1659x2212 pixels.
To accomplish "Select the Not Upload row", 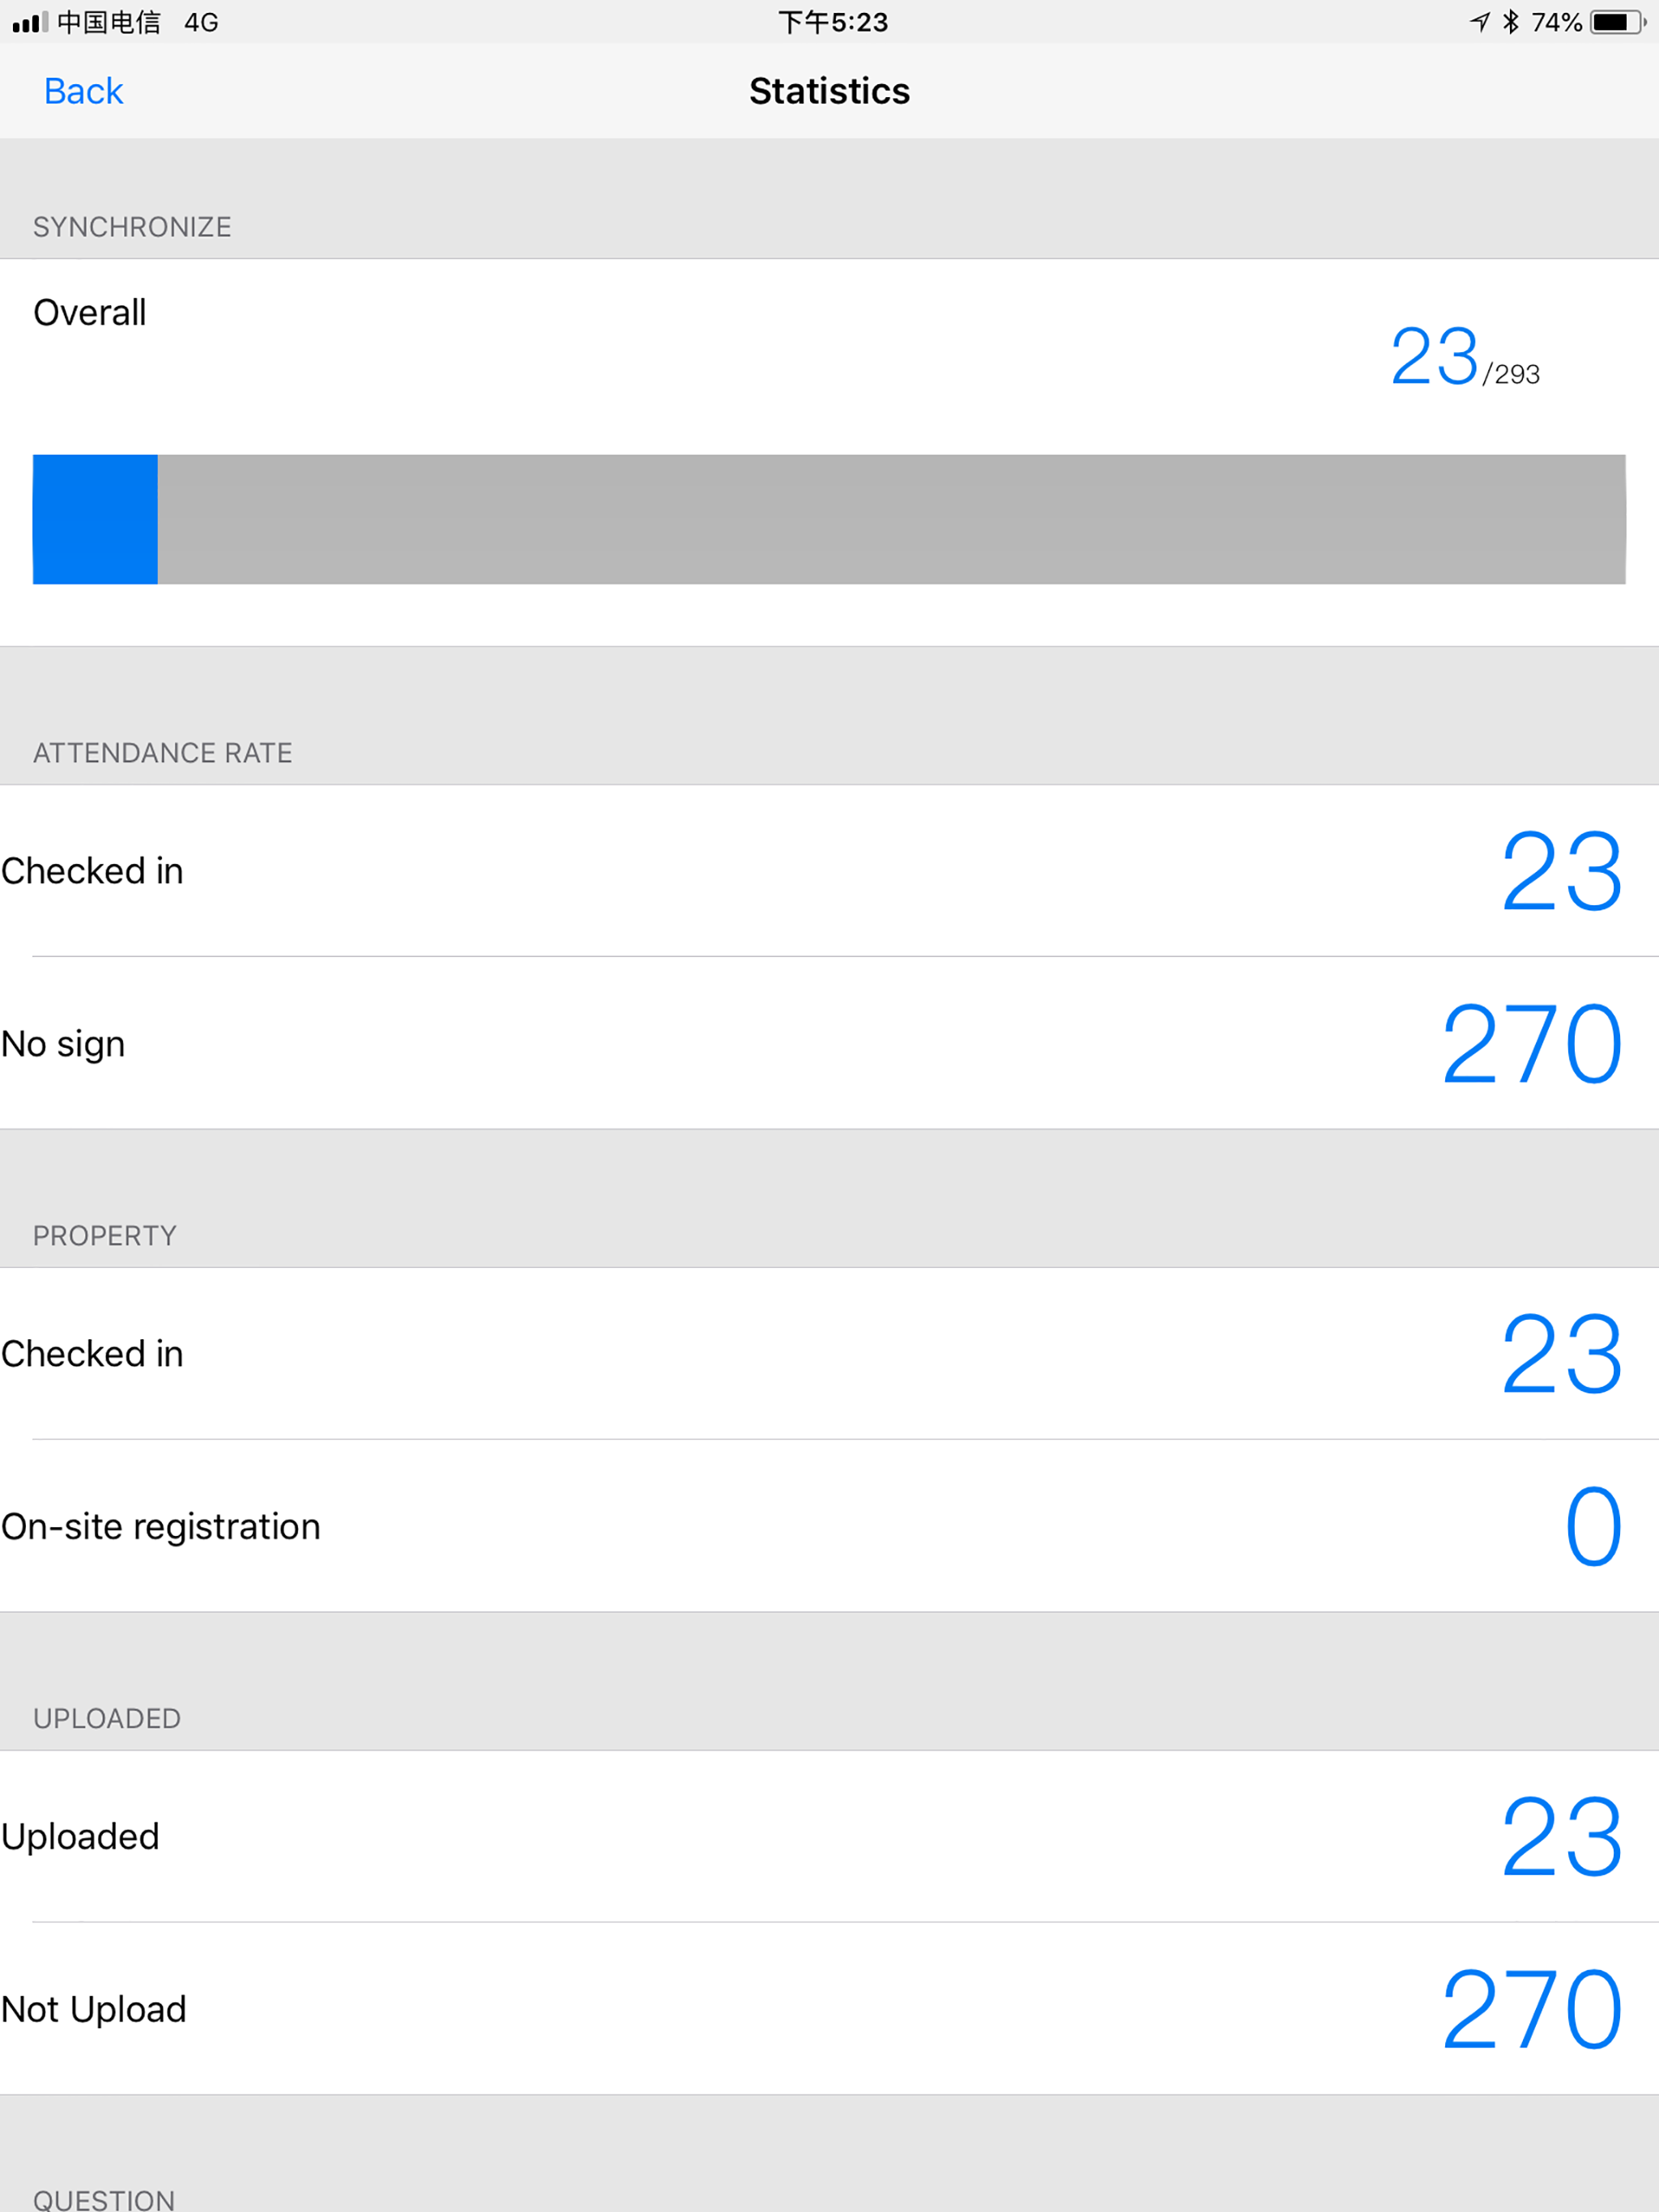I will (x=829, y=2009).
